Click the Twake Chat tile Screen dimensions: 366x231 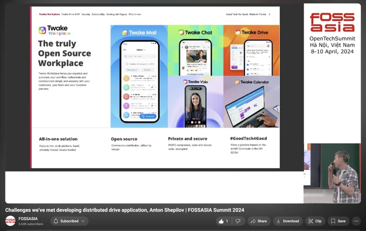click(x=195, y=50)
